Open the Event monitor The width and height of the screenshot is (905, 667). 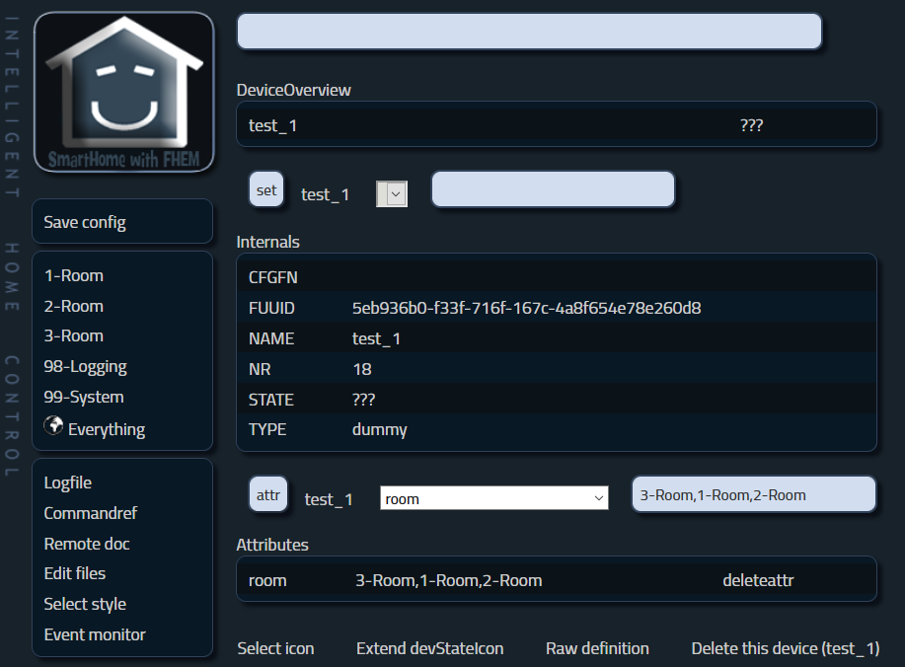pyautogui.click(x=95, y=634)
